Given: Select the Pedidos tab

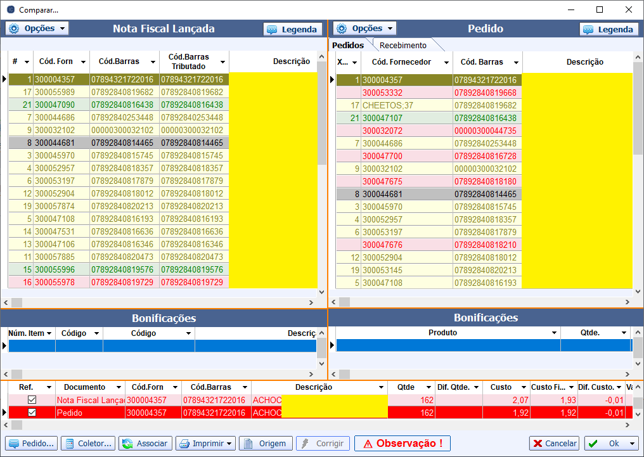Looking at the screenshot, I should [349, 45].
